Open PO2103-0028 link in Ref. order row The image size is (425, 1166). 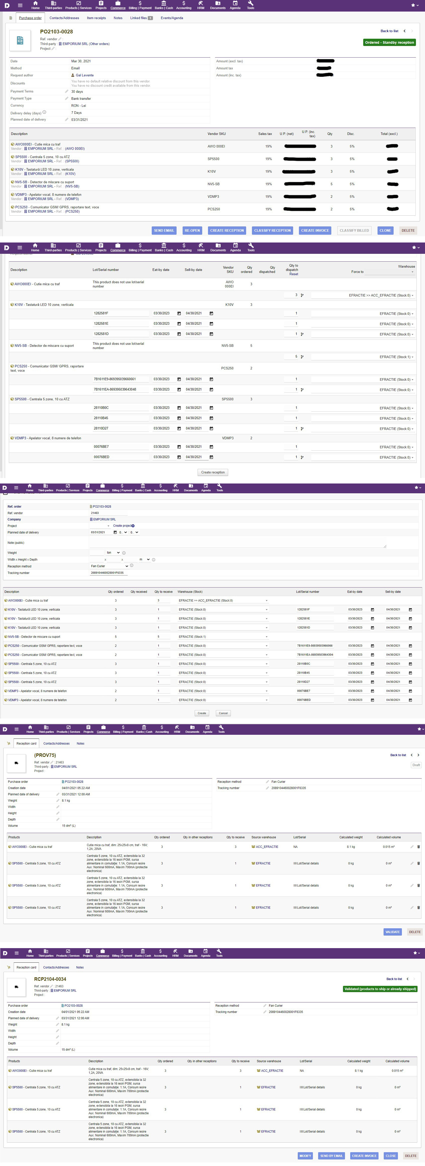coord(102,507)
